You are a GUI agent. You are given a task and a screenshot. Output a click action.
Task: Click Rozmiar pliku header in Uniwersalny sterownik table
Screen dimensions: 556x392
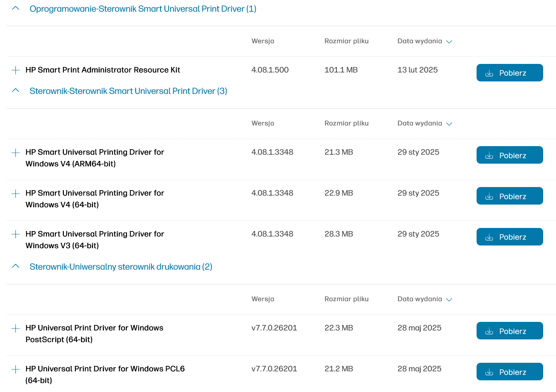tap(347, 299)
